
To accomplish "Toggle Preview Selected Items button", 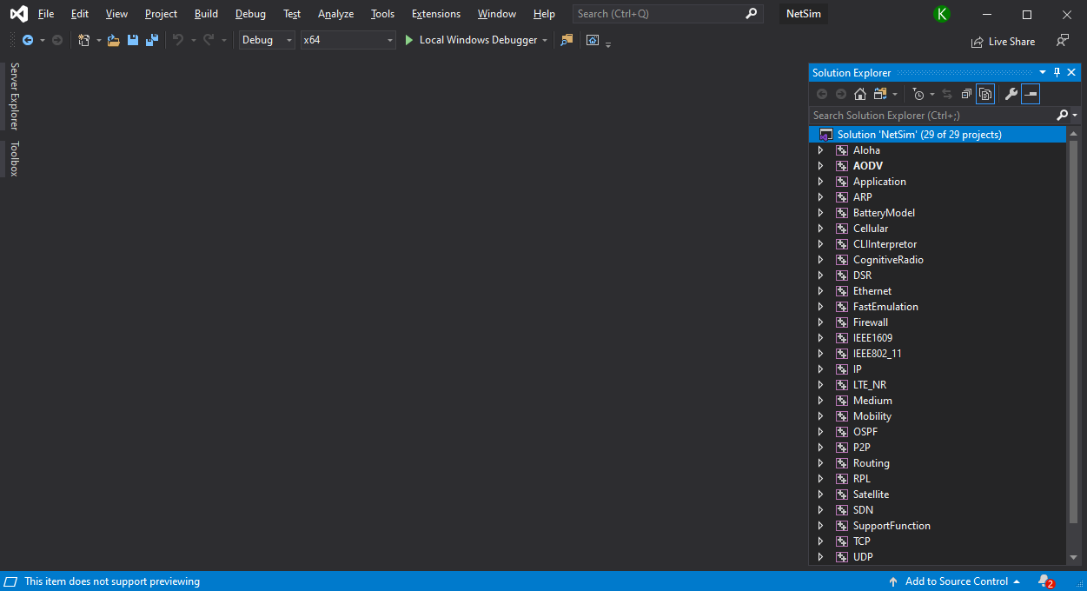I will [1031, 94].
